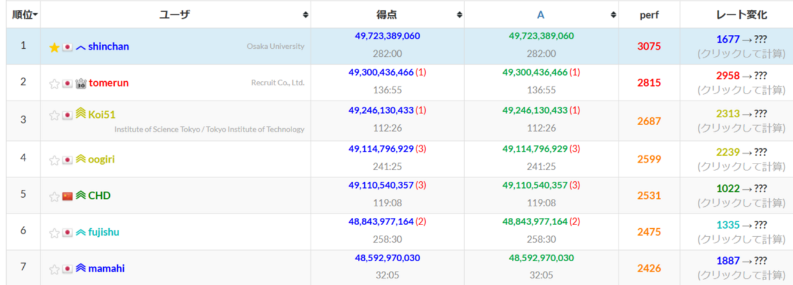Viewport: 793px width, 285px height.
Task: Click the rating chevron icon beside mamahi
Action: (x=81, y=268)
